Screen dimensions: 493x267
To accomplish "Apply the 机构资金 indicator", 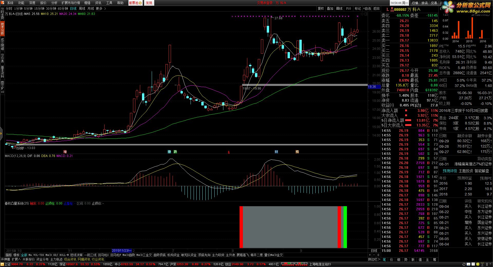I will 173,255.
